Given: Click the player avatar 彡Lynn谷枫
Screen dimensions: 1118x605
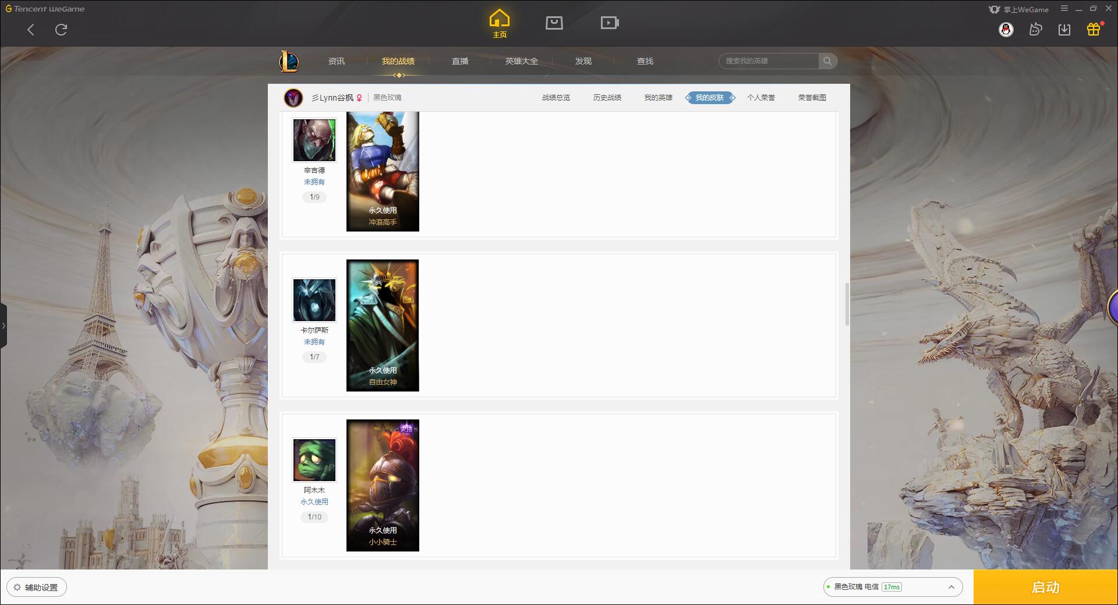Looking at the screenshot, I should (x=293, y=98).
